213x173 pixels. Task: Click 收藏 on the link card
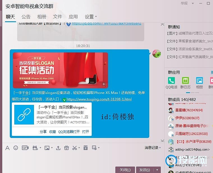[52, 132]
